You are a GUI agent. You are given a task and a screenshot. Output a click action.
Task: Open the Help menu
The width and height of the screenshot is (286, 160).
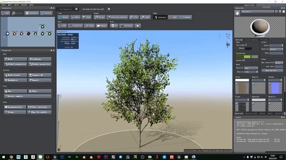[x=31, y=5]
